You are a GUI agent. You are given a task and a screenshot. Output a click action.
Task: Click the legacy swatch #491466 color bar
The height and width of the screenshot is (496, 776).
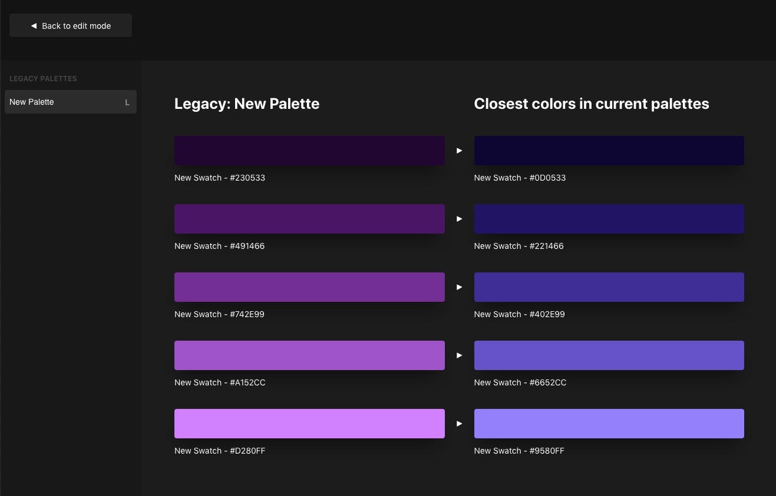click(x=309, y=219)
